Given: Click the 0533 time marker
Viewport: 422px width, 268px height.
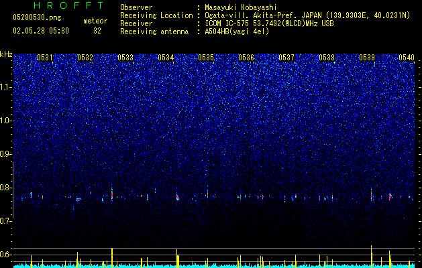Looking at the screenshot, I should 125,57.
